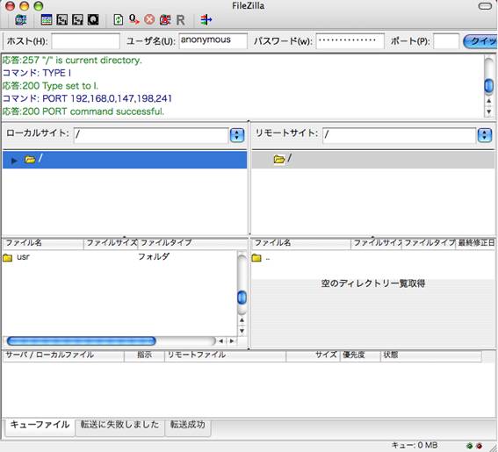Sort remote files by file name column

pyautogui.click(x=301, y=243)
